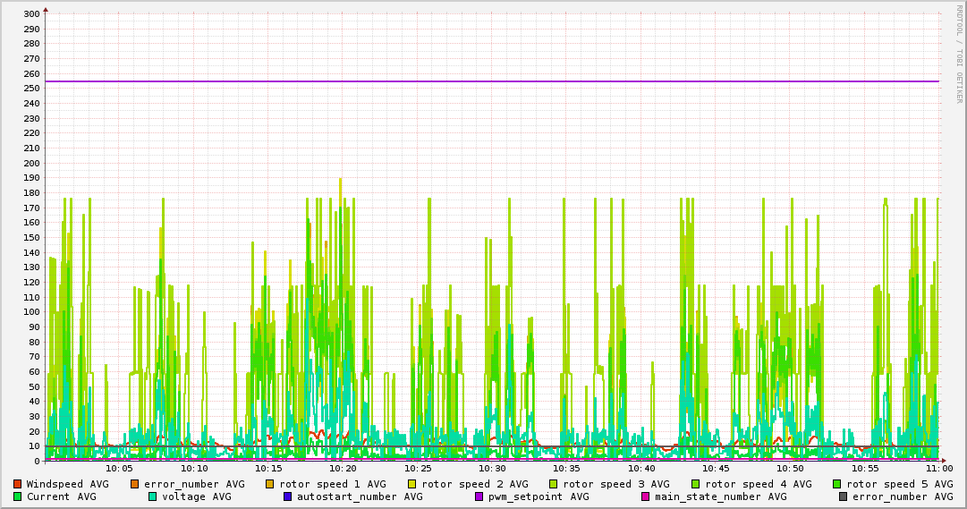The image size is (967, 509).
Task: Select the rotor speed 2 legend color box
Action: pos(412,484)
